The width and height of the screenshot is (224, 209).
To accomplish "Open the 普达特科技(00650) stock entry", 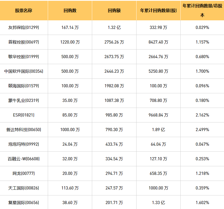I will click(x=24, y=130).
